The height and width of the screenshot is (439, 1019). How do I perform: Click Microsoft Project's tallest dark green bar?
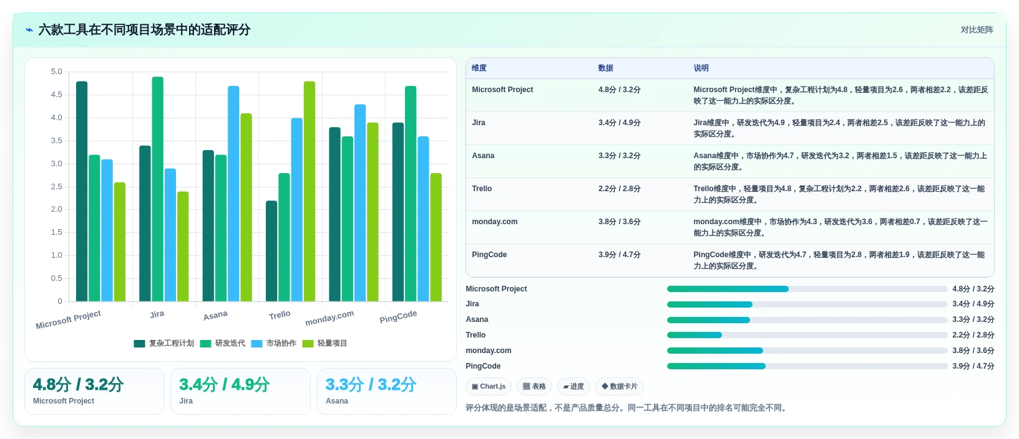click(x=82, y=191)
